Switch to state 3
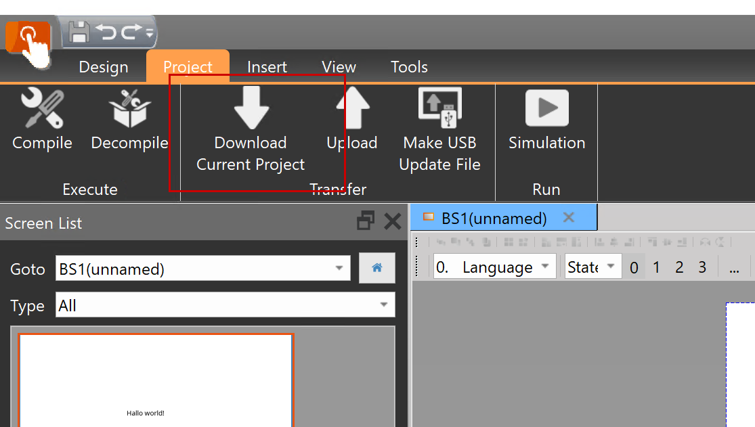The height and width of the screenshot is (427, 755). pyautogui.click(x=702, y=267)
